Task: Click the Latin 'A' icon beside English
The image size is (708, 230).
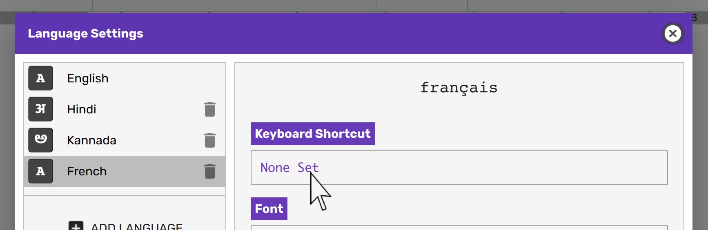Action: tap(40, 78)
